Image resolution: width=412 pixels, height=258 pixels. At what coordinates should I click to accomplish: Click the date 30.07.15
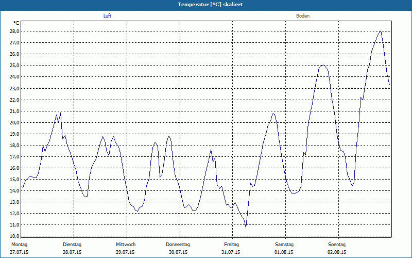point(178,252)
